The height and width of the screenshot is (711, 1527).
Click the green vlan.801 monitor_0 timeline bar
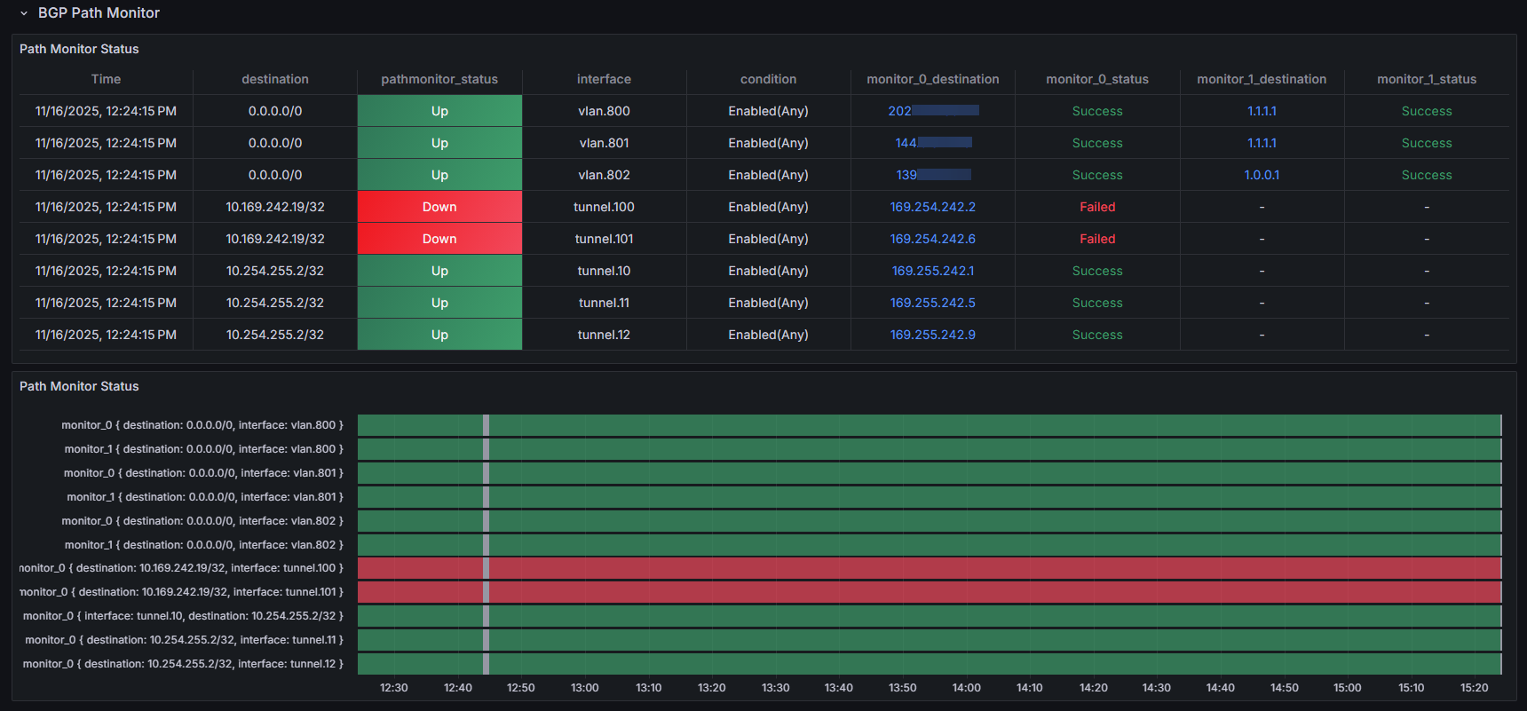pos(930,473)
